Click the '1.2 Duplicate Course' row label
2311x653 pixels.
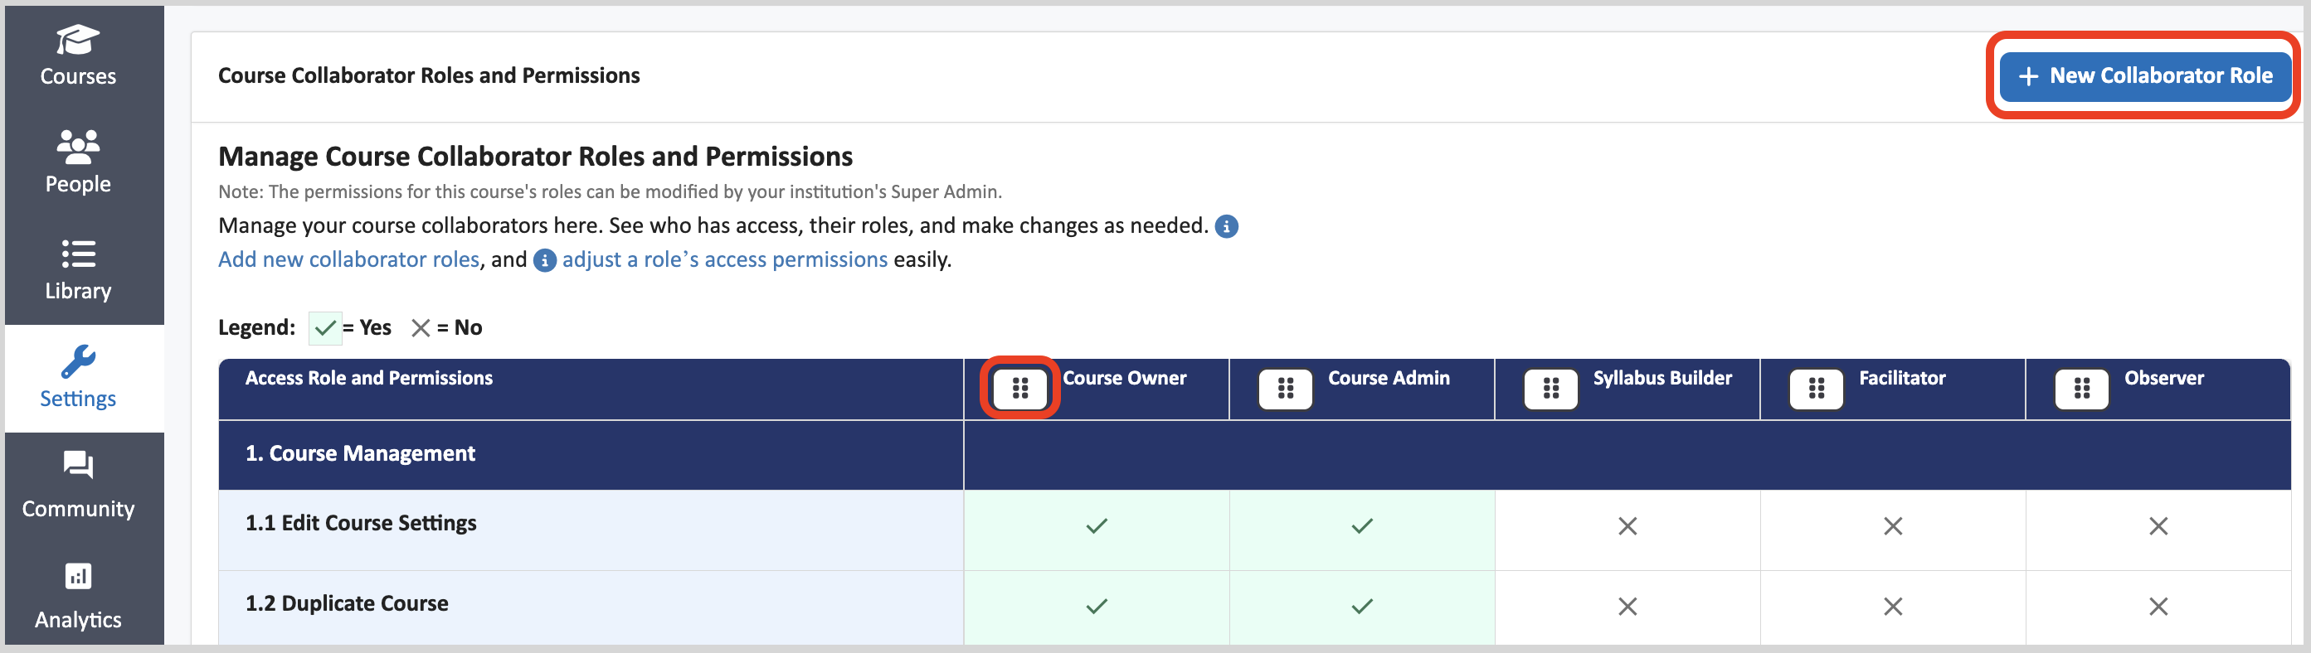(x=346, y=604)
